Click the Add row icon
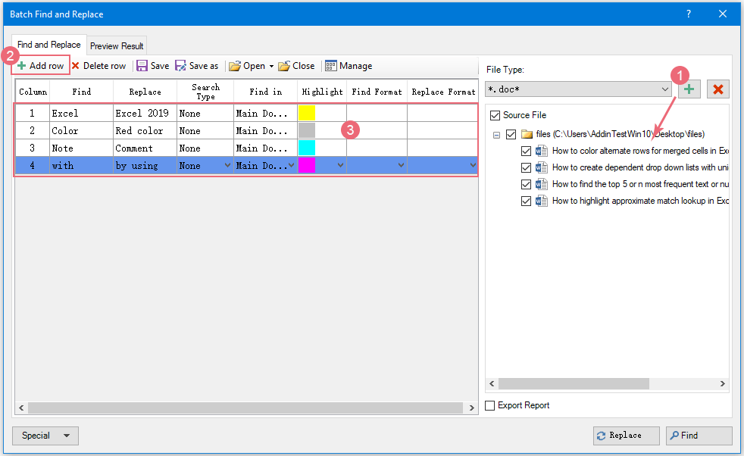Viewport: 744px width, 456px height. [20, 65]
